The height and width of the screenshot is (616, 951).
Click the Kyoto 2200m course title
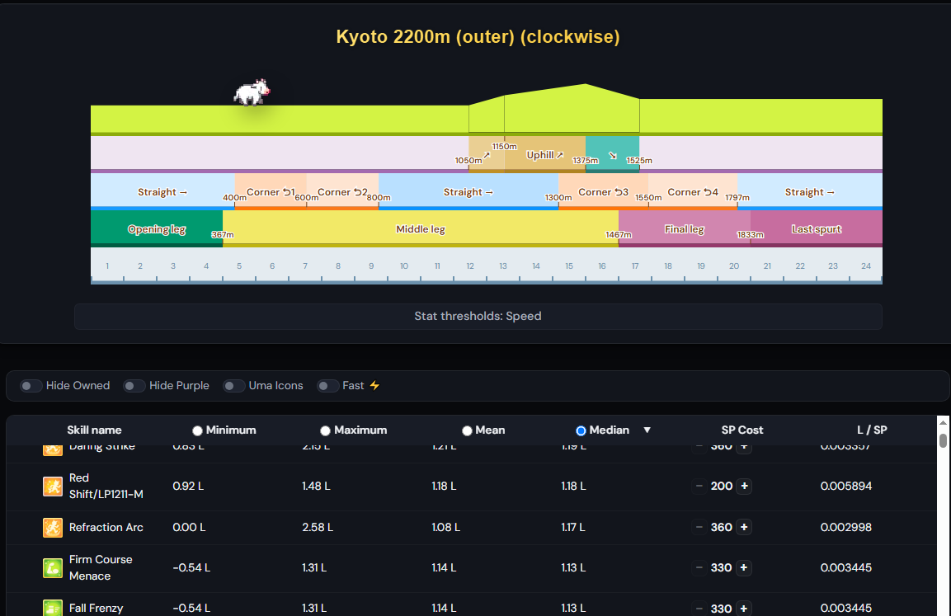pyautogui.click(x=478, y=36)
